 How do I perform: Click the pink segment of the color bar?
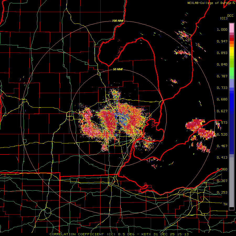click(232, 28)
